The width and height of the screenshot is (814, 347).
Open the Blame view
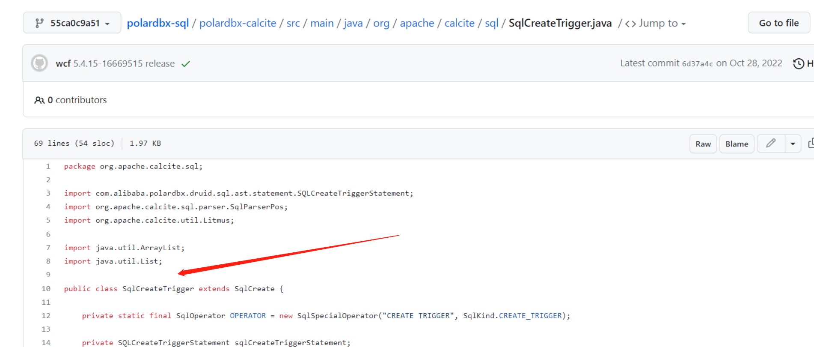tap(737, 144)
